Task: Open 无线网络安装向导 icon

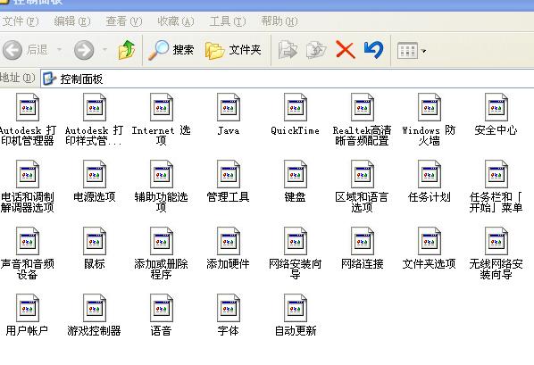Action: (496, 241)
